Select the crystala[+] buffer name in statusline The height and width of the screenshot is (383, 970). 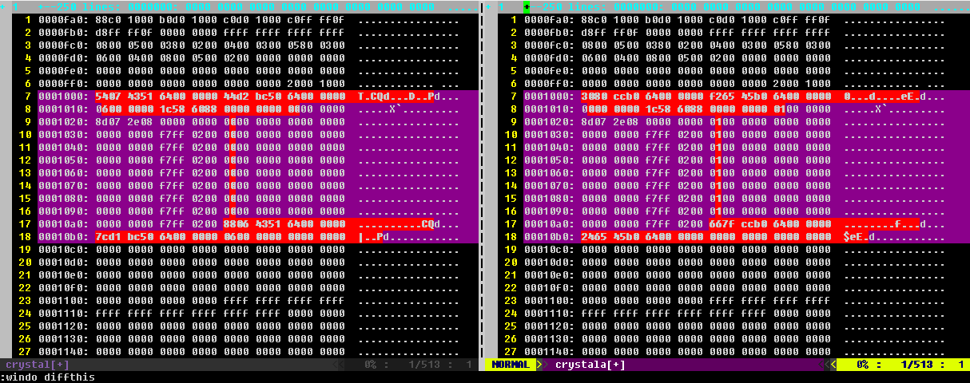pyautogui.click(x=590, y=365)
